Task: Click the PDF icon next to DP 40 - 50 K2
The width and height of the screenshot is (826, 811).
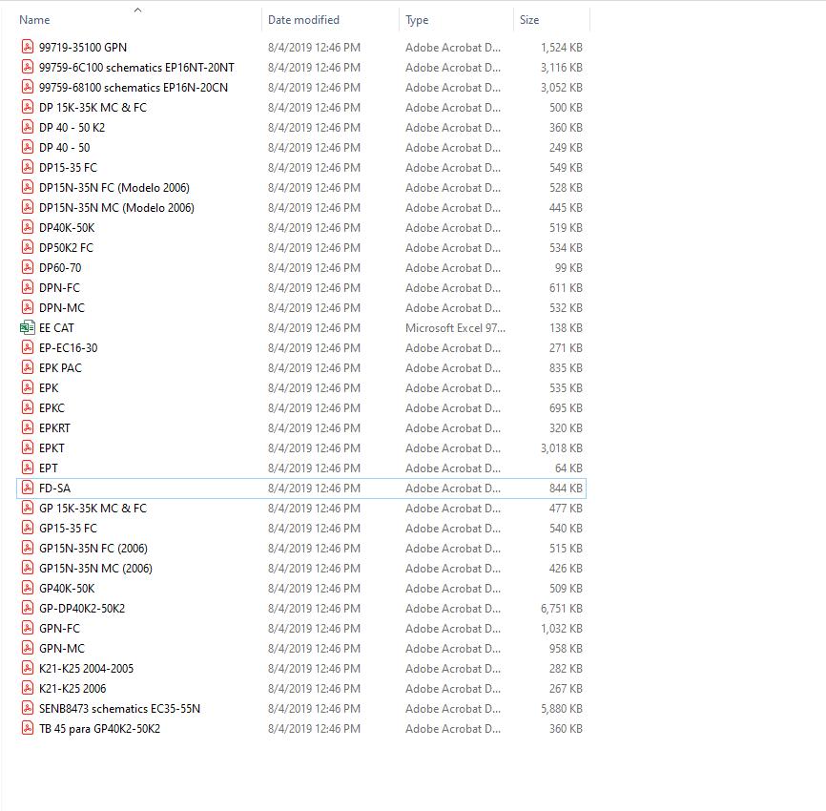Action: (x=28, y=127)
